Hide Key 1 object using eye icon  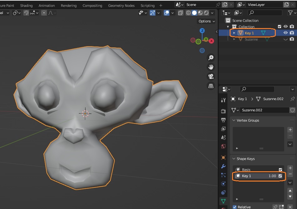coord(285,33)
